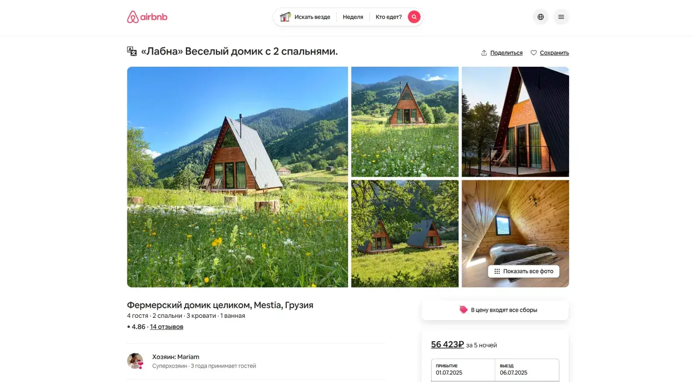Click the grid icon on show photos button
Viewport: 693px width, 382px height.
497,271
